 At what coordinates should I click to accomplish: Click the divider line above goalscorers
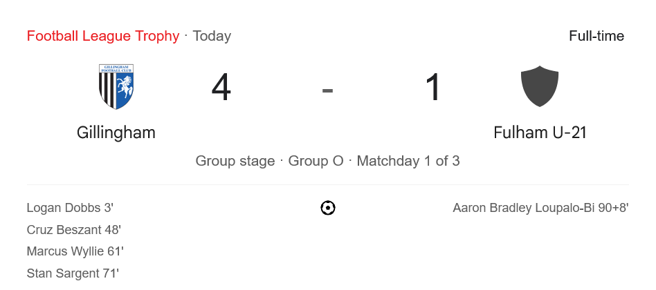click(328, 185)
